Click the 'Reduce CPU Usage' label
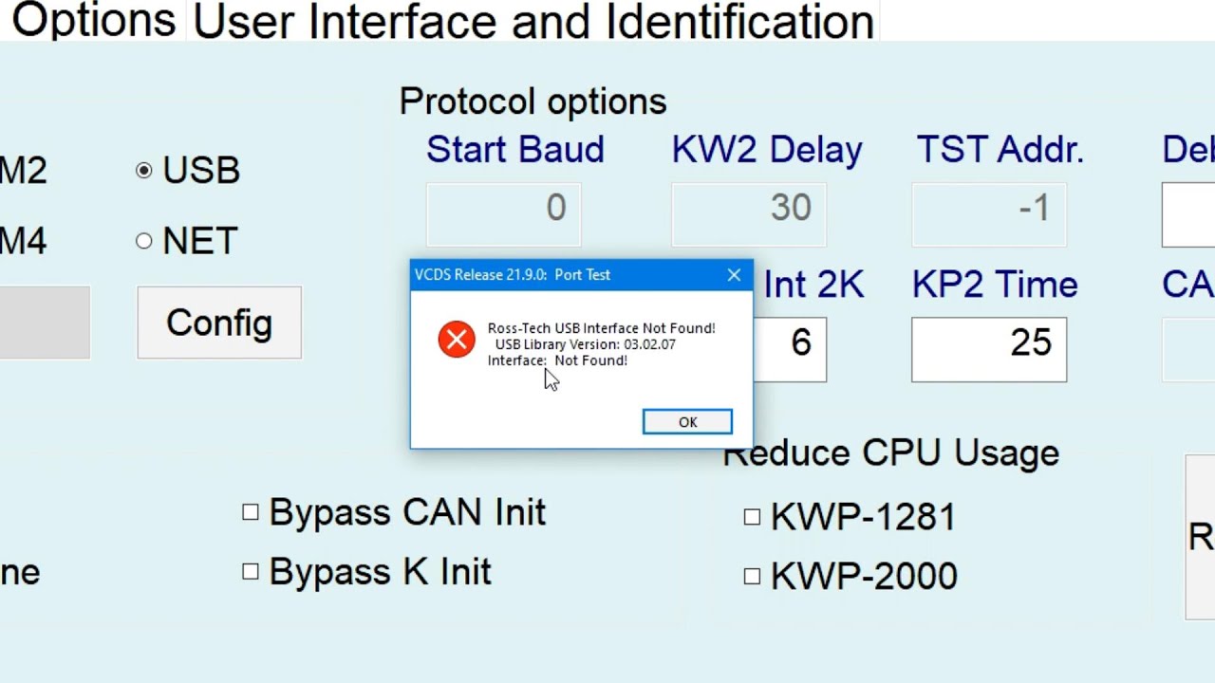 [x=891, y=453]
